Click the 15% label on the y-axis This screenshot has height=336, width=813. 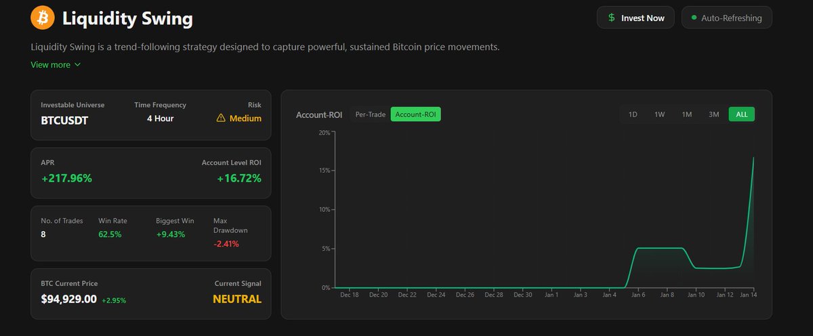325,171
